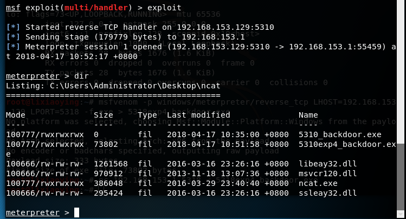Screen dimensions: 406x219
Task: Click the "Type" column header
Action: (x=147, y=115)
